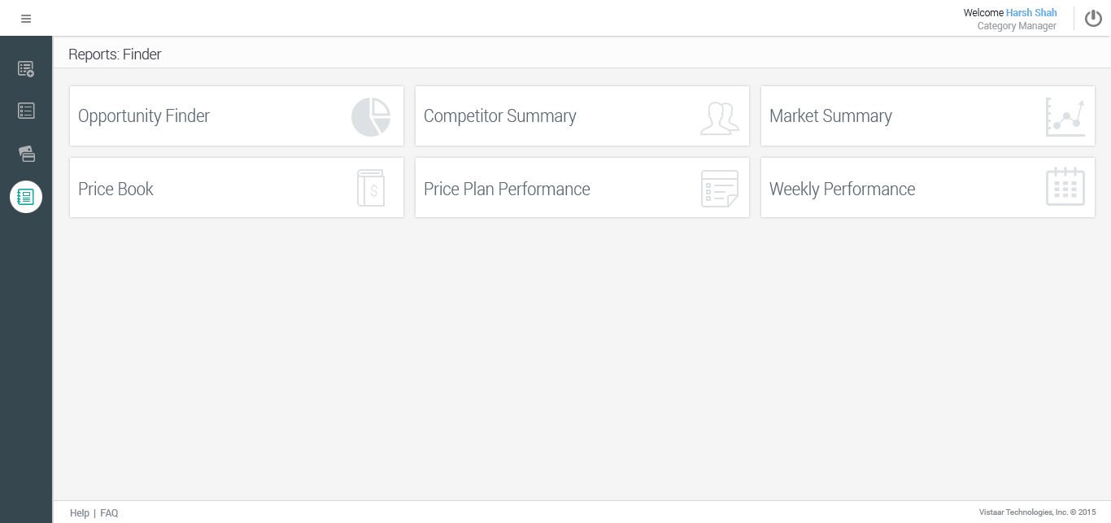Open the Opportunity Finder report
Image resolution: width=1111 pixels, height=523 pixels.
(x=144, y=116)
